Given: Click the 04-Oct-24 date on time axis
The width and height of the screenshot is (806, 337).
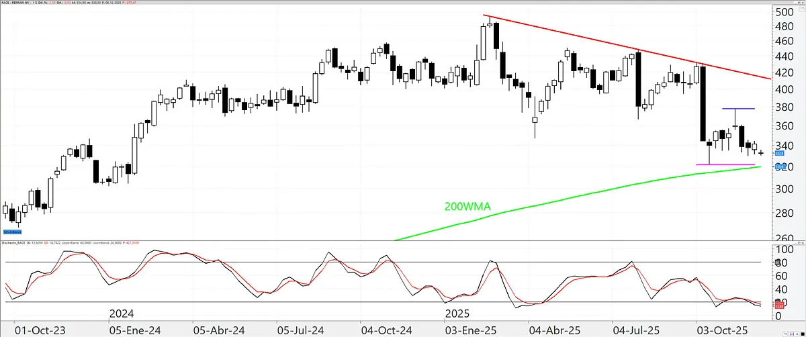Looking at the screenshot, I should pyautogui.click(x=386, y=330).
